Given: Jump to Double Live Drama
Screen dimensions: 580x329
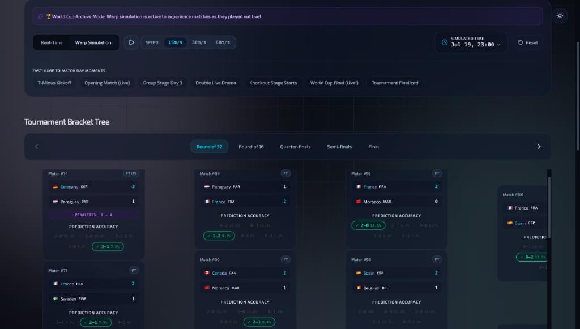Looking at the screenshot, I should [216, 83].
